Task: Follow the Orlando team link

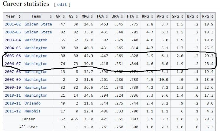Action: pyautogui.click(x=32, y=103)
